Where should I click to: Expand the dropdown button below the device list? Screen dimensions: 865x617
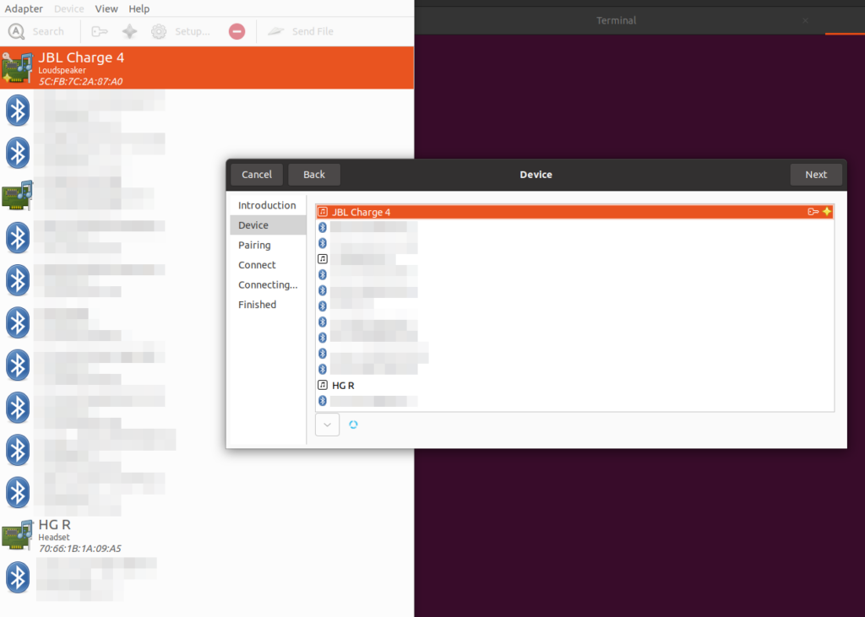click(x=327, y=425)
